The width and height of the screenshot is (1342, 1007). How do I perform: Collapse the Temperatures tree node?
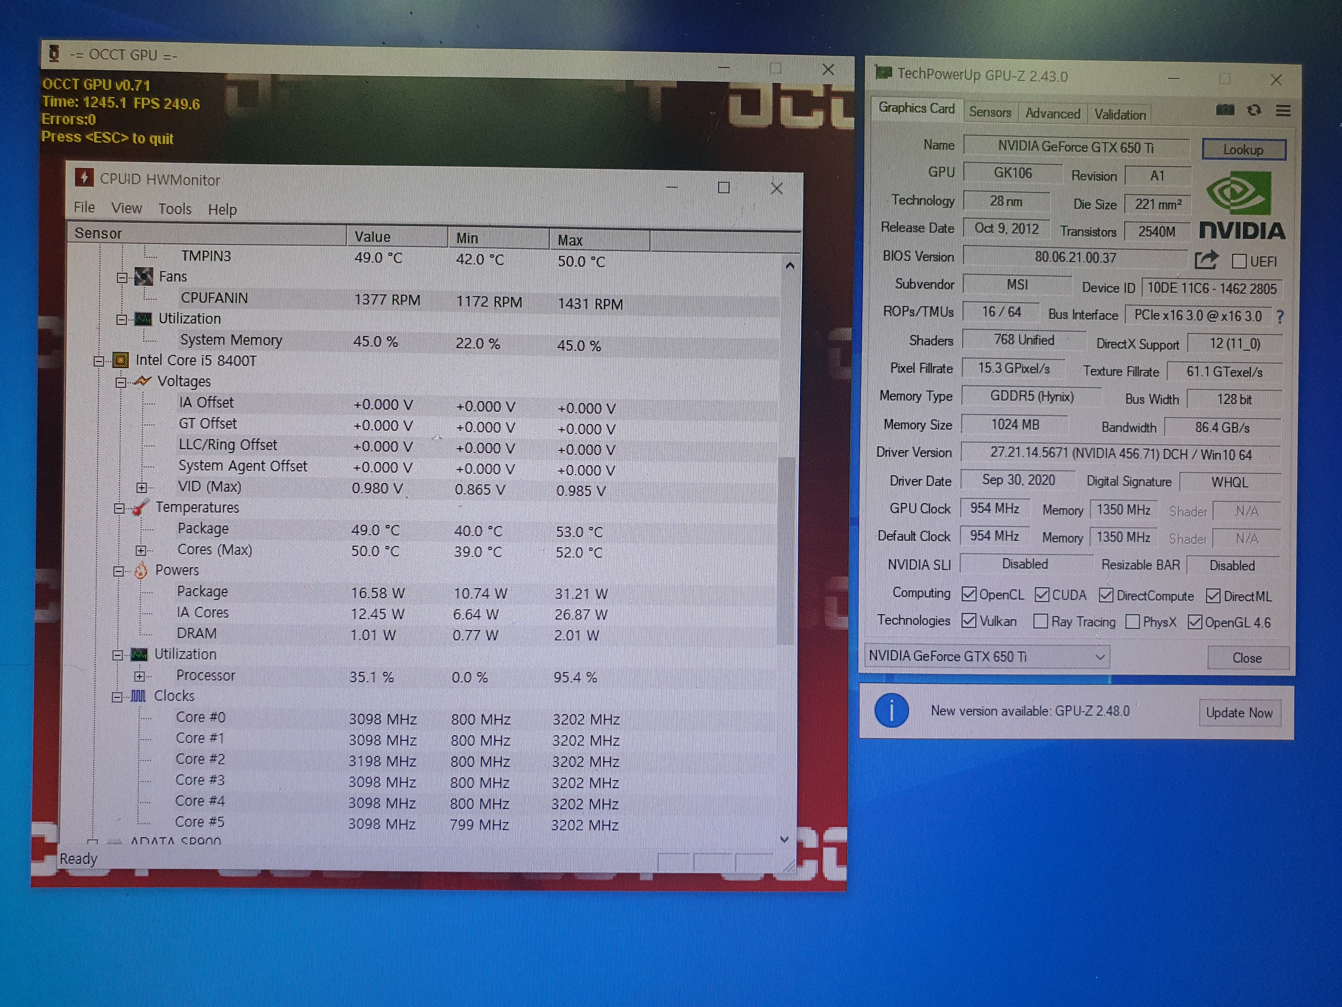(119, 508)
